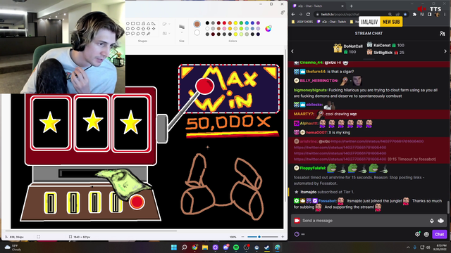Pick the orange color in Paint's palette

(230, 23)
